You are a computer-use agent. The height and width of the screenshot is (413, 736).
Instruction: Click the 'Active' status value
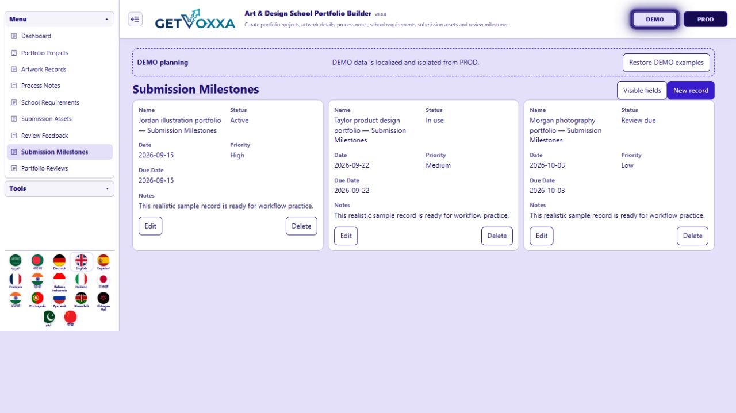(x=239, y=121)
